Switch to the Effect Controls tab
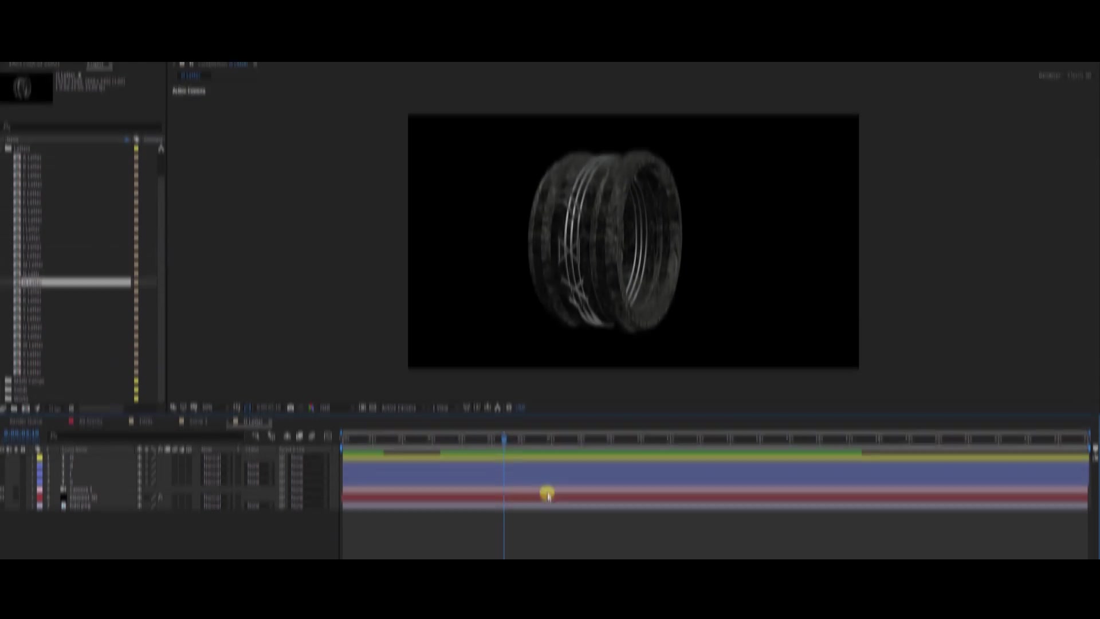Image resolution: width=1100 pixels, height=619 pixels. [34, 65]
